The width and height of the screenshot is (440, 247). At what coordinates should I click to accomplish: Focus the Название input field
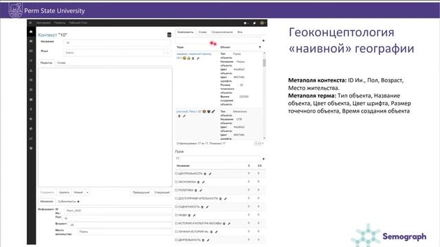[118, 43]
